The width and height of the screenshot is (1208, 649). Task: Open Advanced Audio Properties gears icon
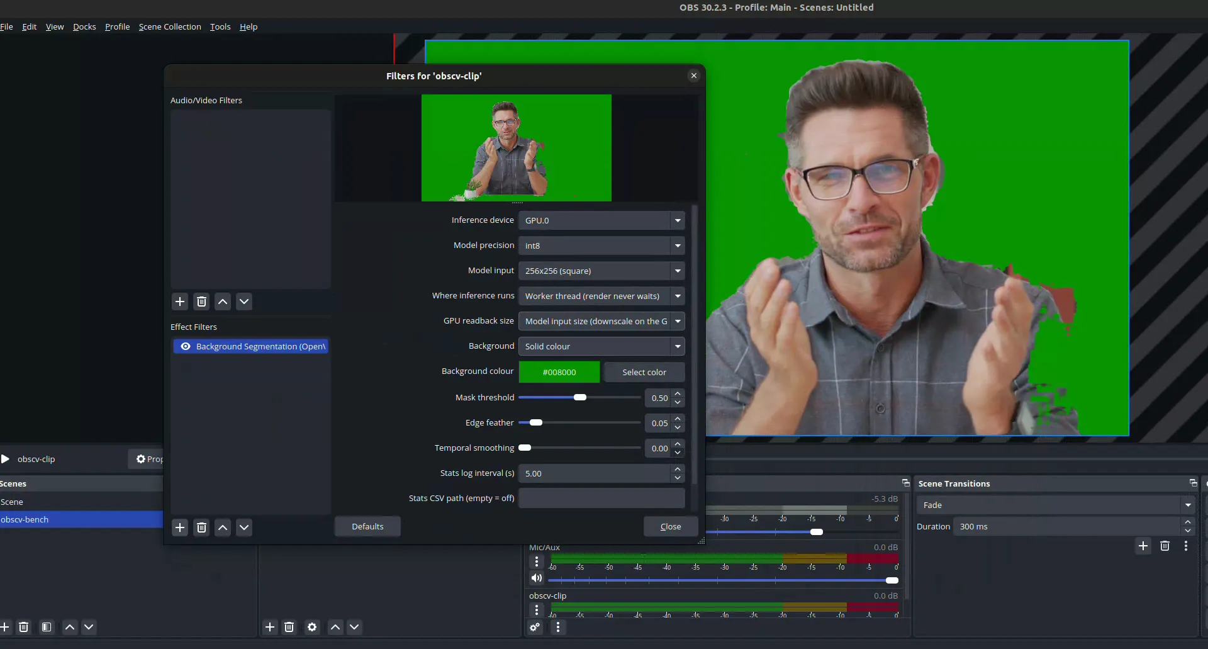[x=535, y=627]
